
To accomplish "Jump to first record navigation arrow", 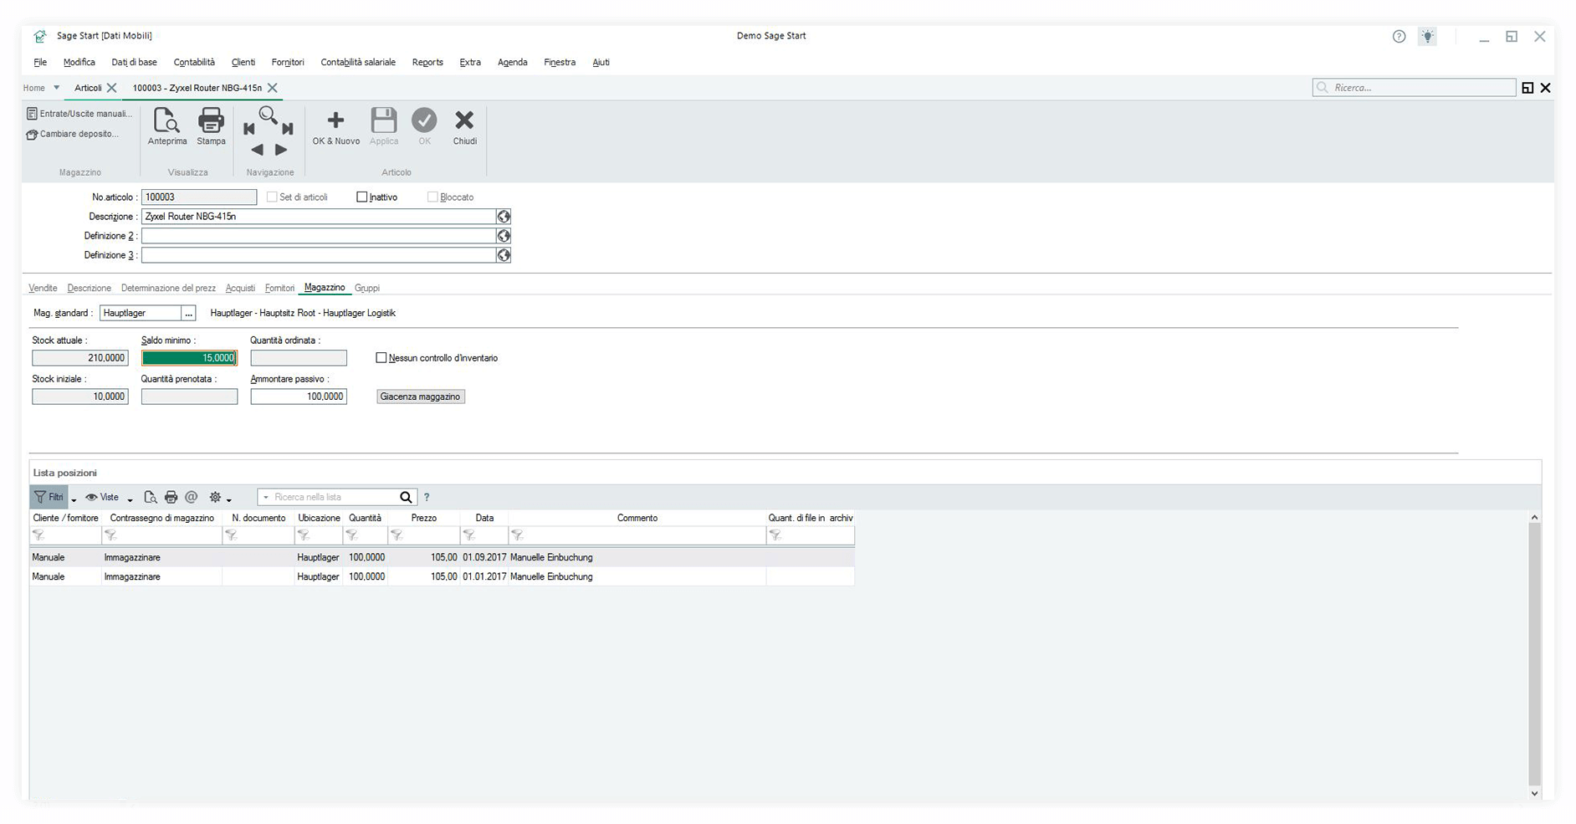I will point(248,129).
